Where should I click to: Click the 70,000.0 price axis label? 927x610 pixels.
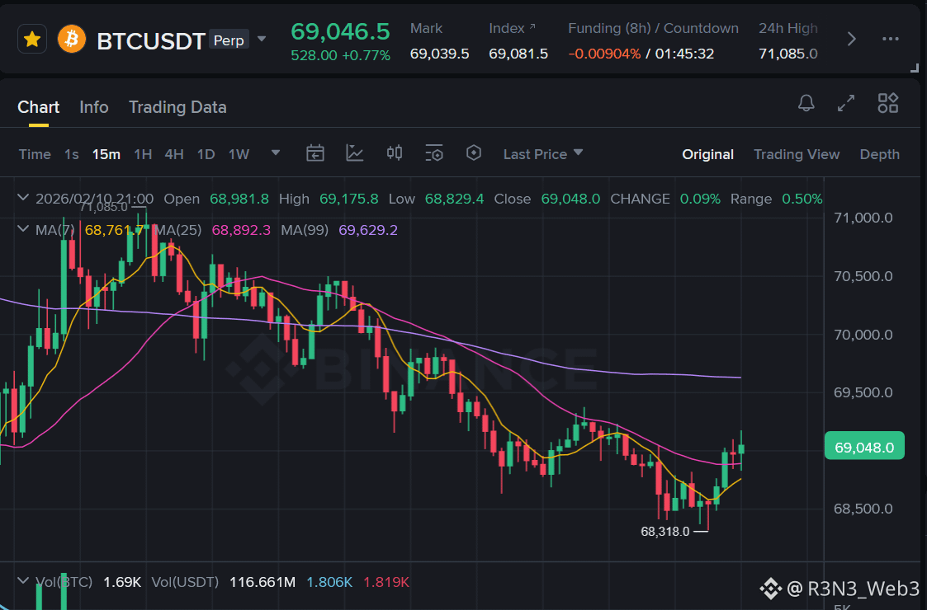coord(863,335)
